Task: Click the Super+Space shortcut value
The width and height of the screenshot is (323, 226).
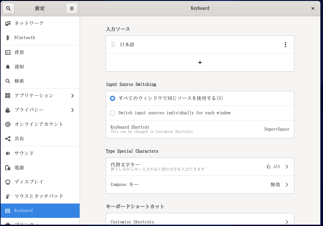Action: pyautogui.click(x=277, y=129)
